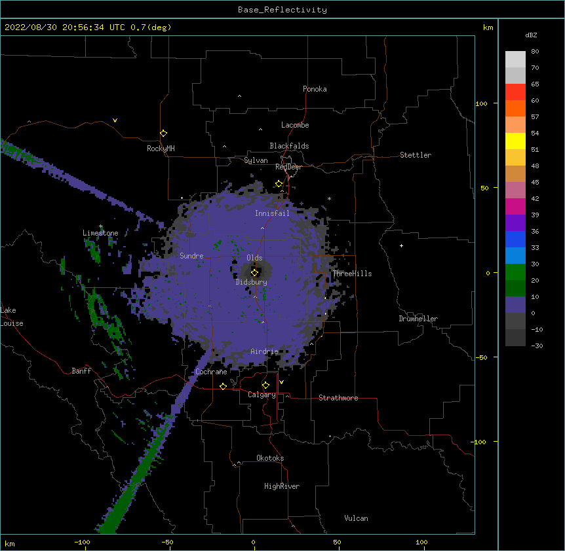Viewport: 565px width, 551px height.
Task: Click the Sundre town label
Action: point(191,256)
